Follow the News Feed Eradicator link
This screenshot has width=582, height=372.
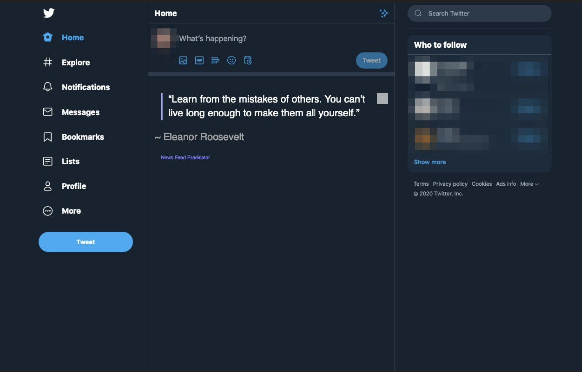pos(185,157)
